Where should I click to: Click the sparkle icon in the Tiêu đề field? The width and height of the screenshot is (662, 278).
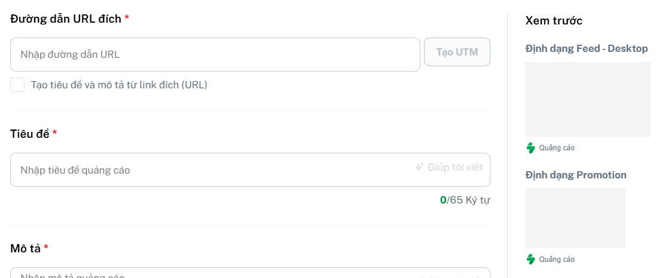click(419, 167)
